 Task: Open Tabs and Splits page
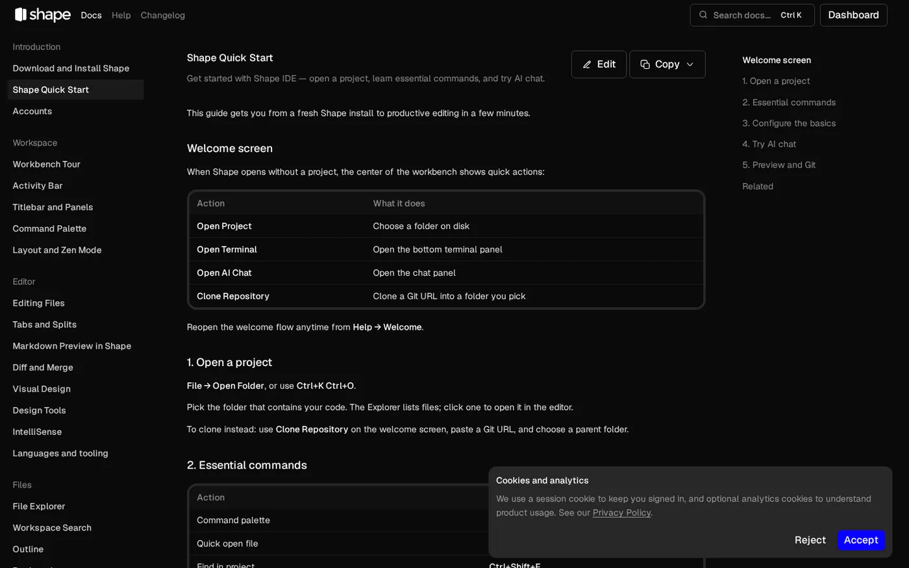(75, 325)
